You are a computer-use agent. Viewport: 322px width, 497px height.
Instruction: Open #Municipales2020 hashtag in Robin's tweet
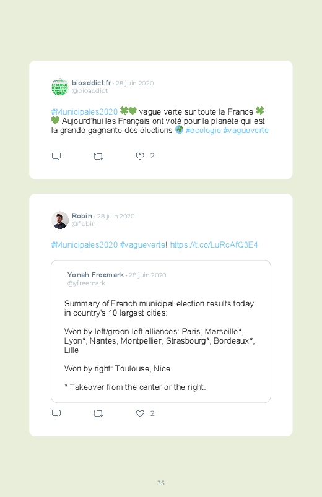coord(84,244)
